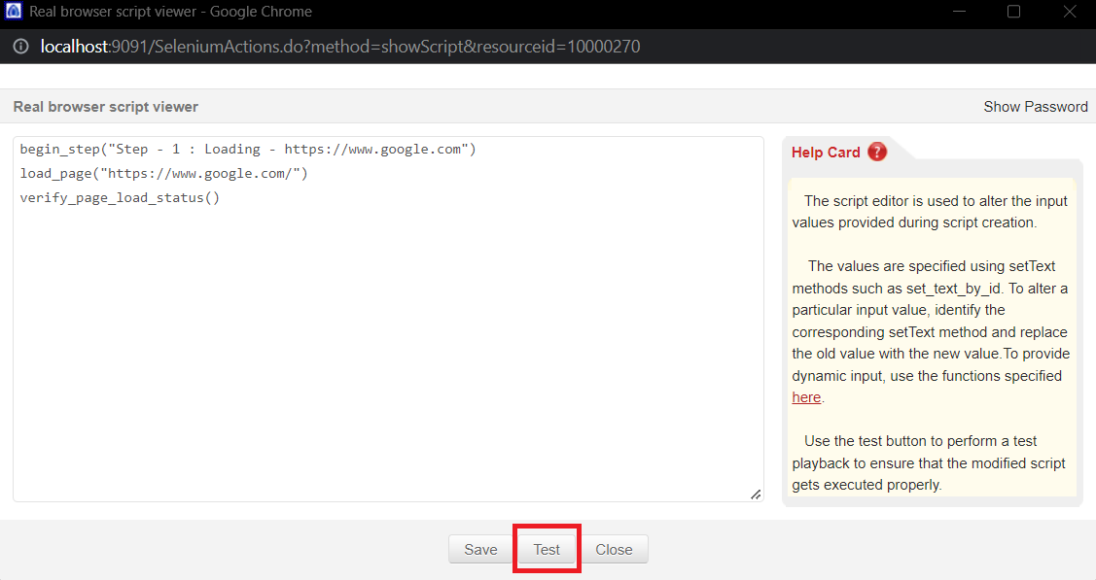Click the app icon in title bar

coord(14,11)
